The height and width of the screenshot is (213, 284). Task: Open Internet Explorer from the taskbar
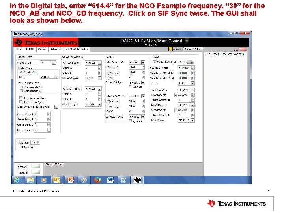tap(17, 180)
